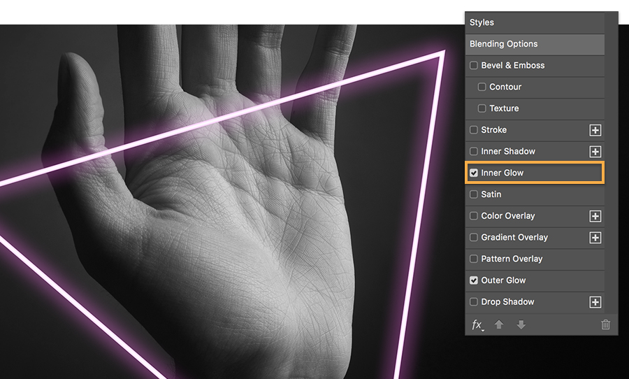Tick the Satin checkbox
This screenshot has height=379, width=629.
[x=474, y=194]
